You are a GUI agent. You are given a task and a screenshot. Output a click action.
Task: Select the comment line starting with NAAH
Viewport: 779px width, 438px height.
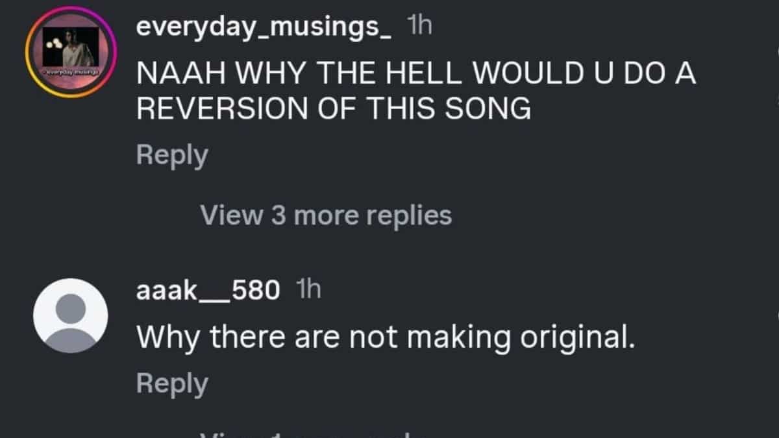coord(415,75)
